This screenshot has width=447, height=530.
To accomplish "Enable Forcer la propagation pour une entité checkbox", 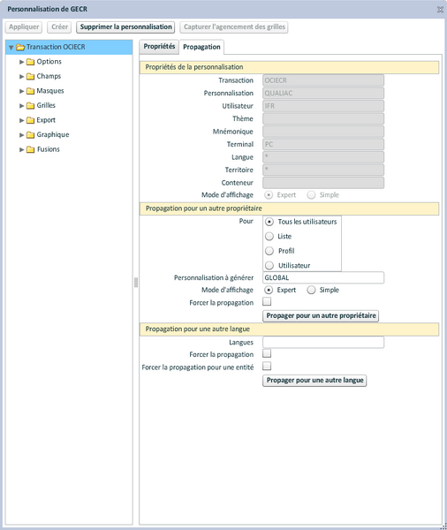I will [x=267, y=366].
